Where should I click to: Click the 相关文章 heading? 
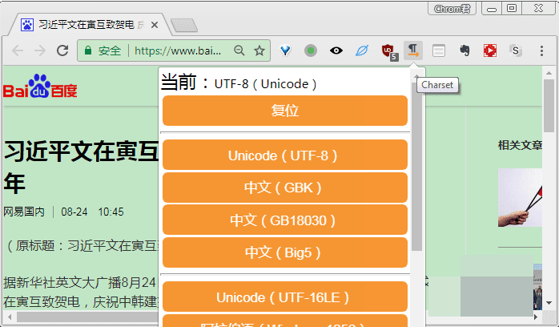tap(520, 145)
